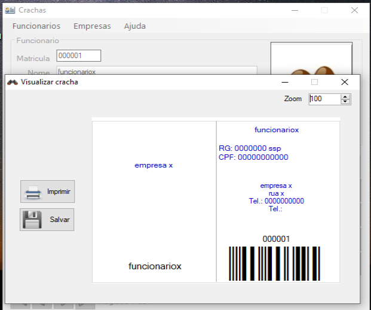Image resolution: width=371 pixels, height=310 pixels.
Task: Open the Ajuda menu
Action: pos(134,26)
